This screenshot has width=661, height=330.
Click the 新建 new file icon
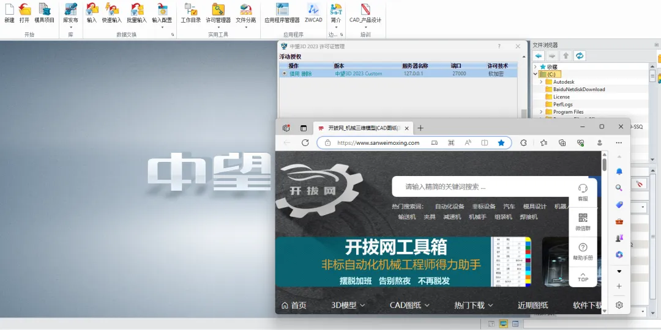pos(9,9)
